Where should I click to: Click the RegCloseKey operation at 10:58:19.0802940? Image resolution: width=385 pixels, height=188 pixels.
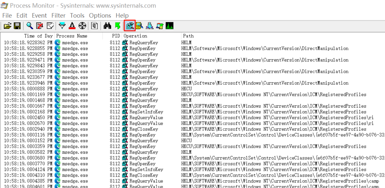(144, 129)
